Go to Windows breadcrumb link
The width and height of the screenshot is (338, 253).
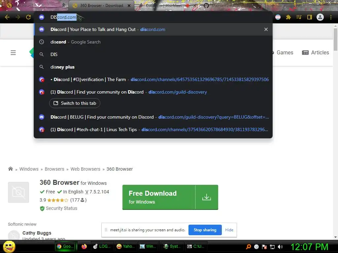[x=29, y=169]
